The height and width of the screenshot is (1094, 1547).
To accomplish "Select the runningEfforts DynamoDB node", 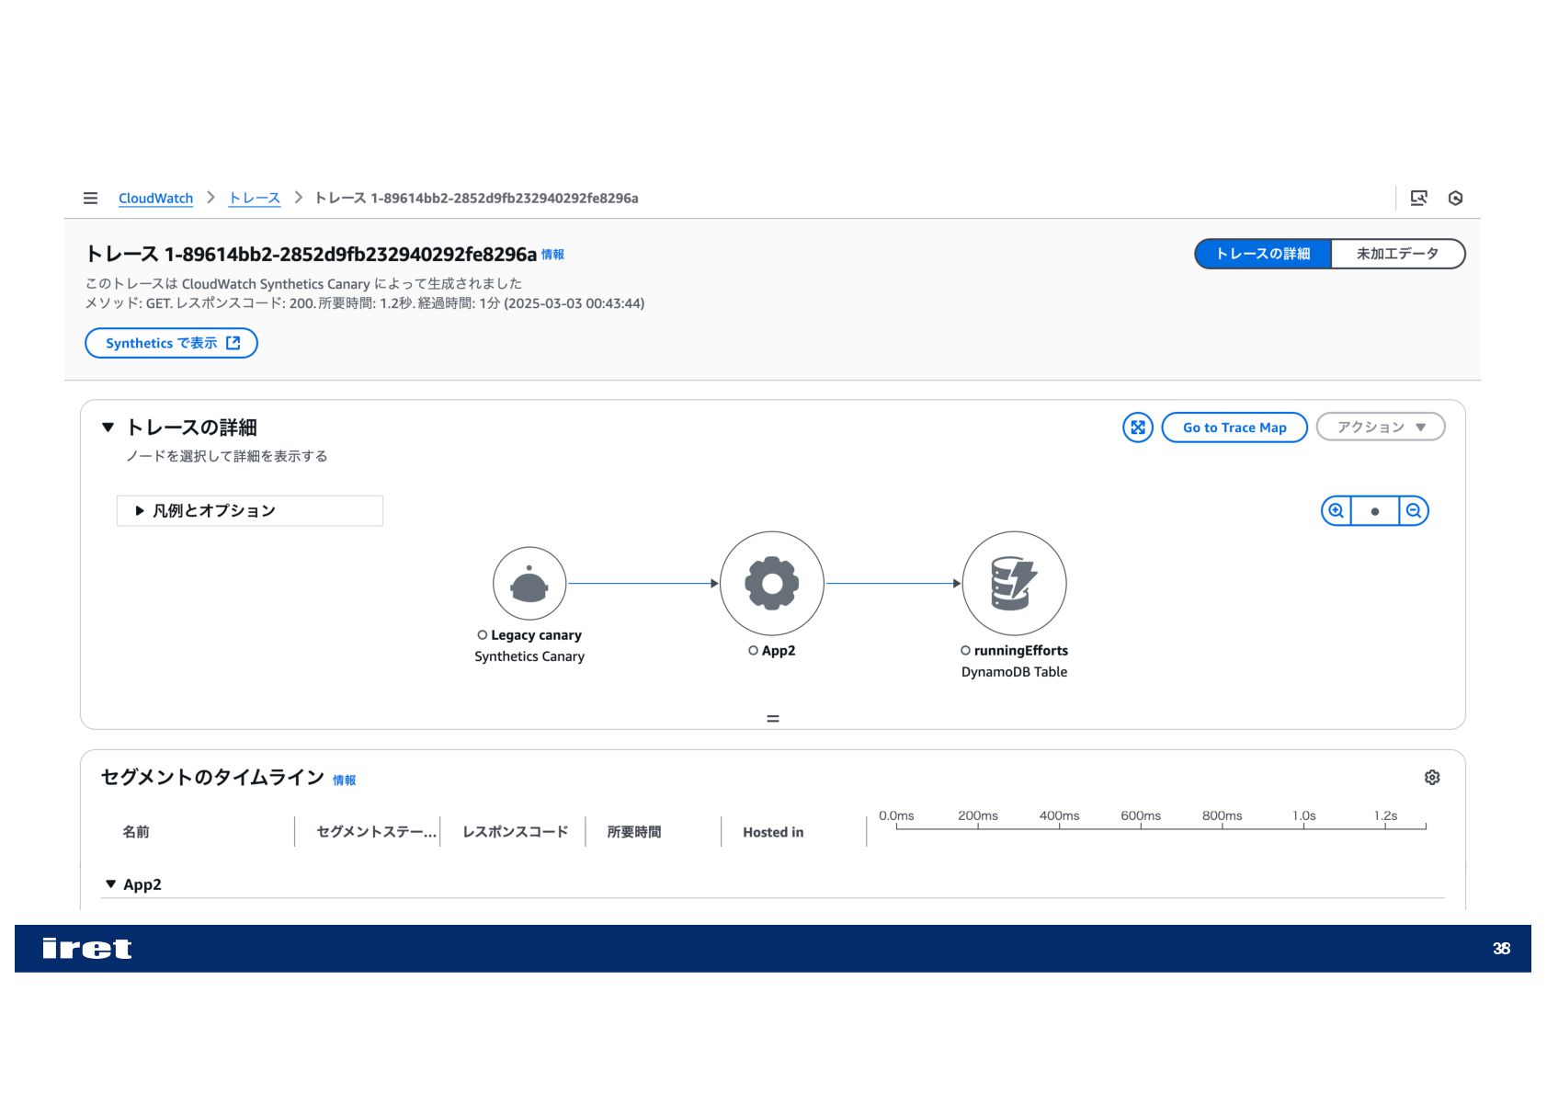I will [1015, 584].
